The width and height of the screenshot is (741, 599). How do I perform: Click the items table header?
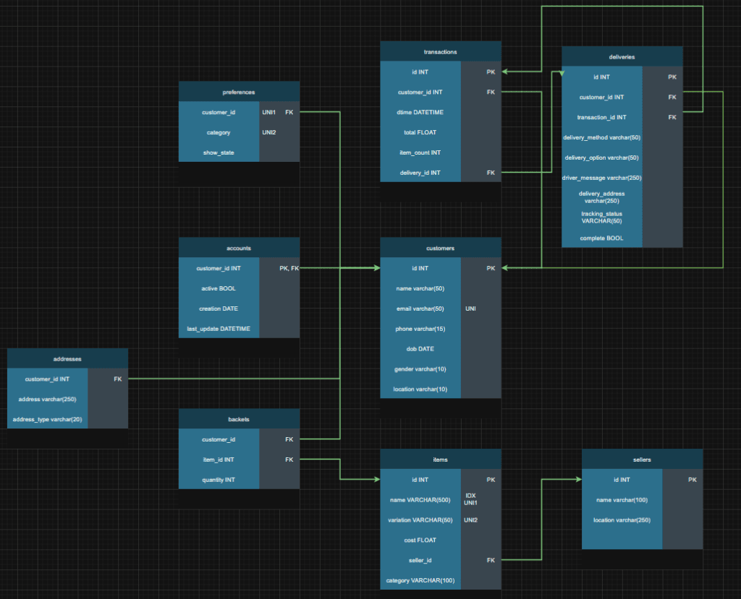(x=440, y=460)
